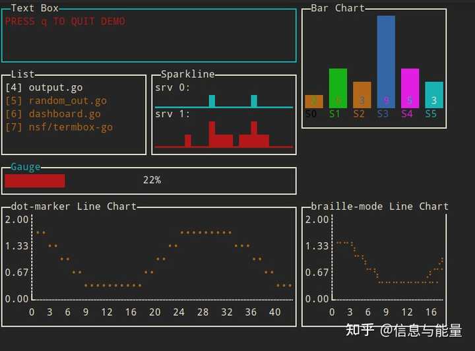Click the '2.00' label in braille-mode chart

[x=317, y=220]
